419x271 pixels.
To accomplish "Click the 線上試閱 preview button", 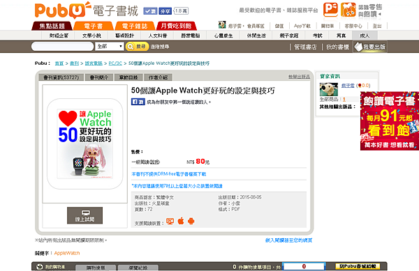I will coord(84,215).
